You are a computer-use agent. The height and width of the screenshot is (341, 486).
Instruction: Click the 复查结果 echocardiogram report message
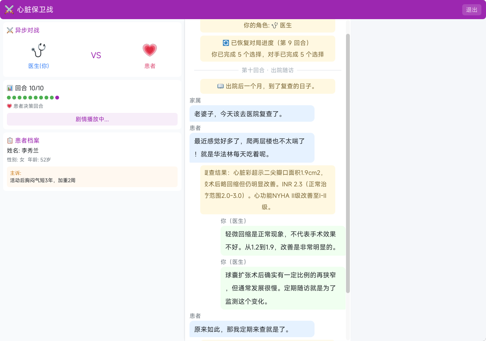pos(268,190)
